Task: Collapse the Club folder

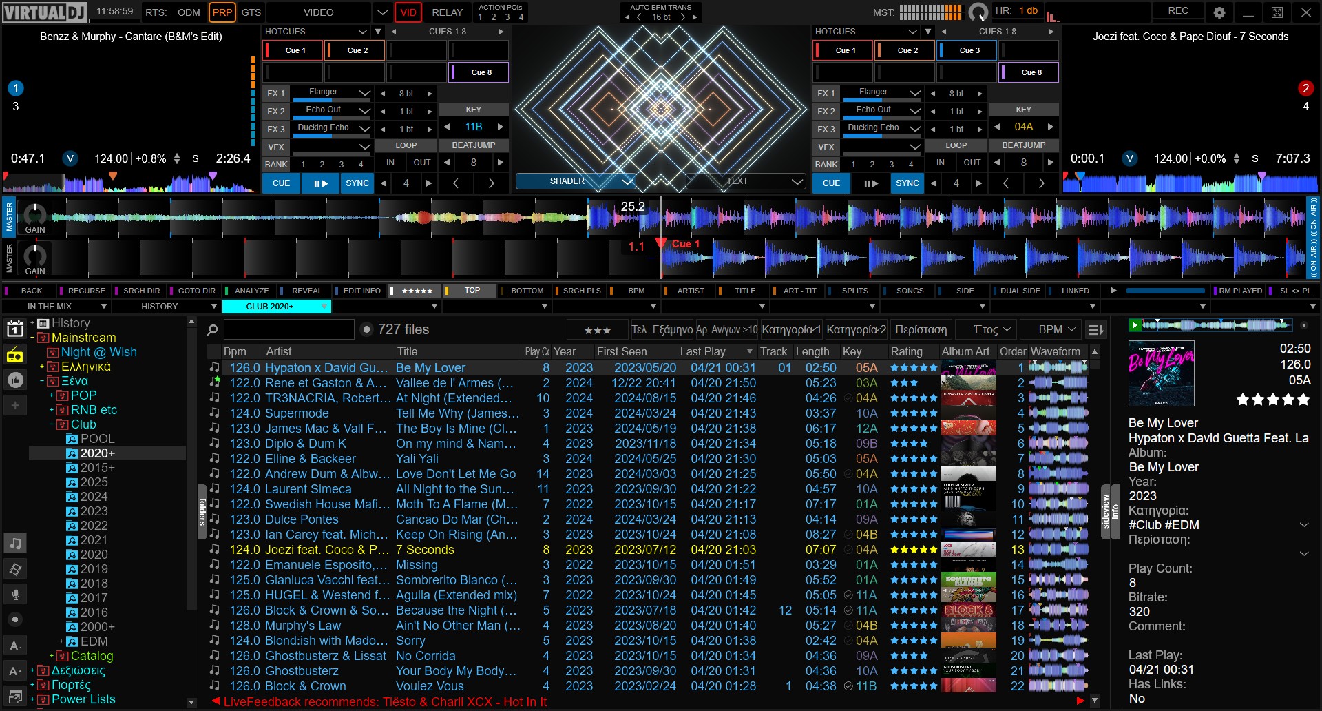Action: [x=51, y=424]
